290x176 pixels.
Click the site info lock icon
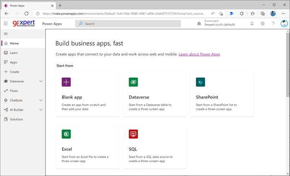(x=38, y=14)
